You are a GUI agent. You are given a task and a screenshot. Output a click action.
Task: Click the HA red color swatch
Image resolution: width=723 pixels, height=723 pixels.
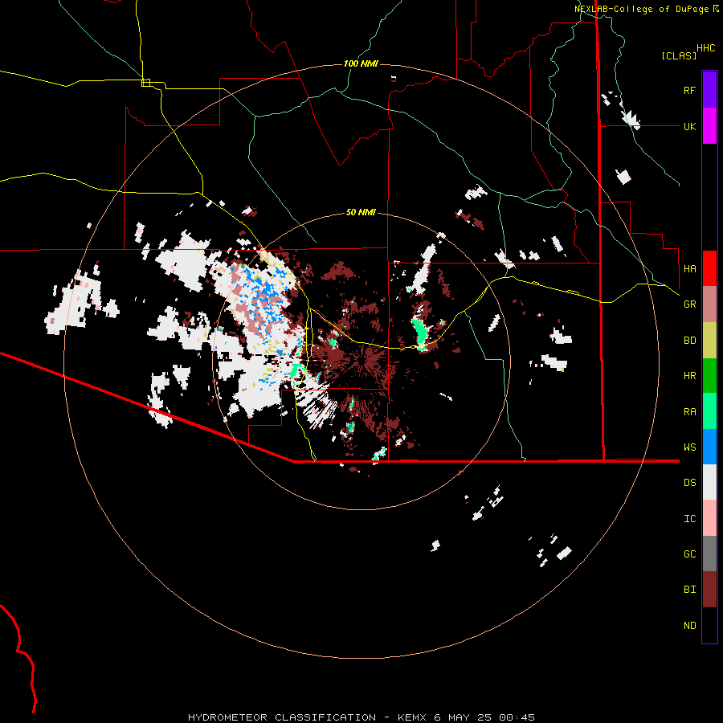click(x=709, y=268)
